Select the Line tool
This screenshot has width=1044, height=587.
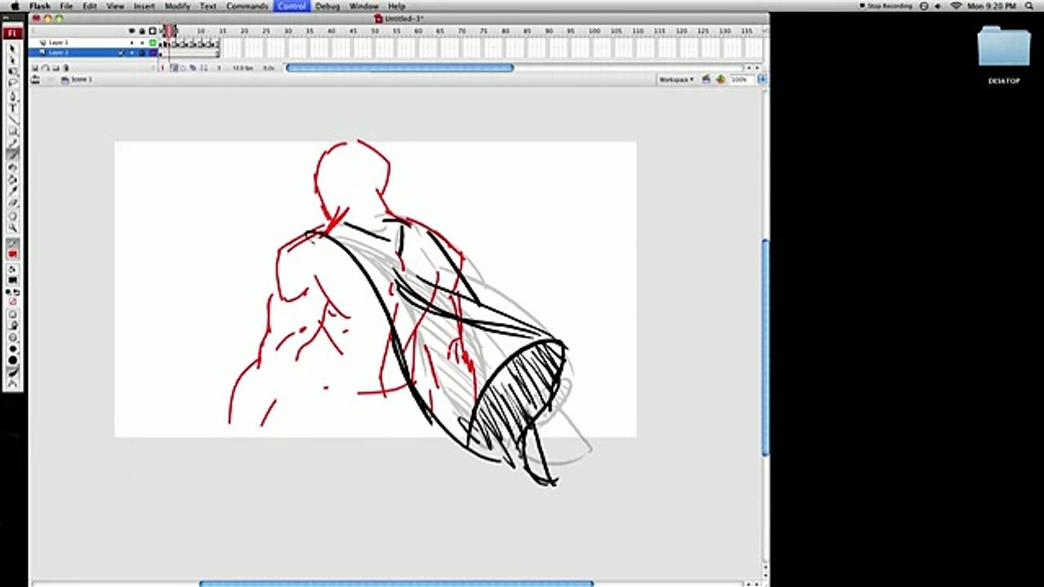pyautogui.click(x=12, y=118)
